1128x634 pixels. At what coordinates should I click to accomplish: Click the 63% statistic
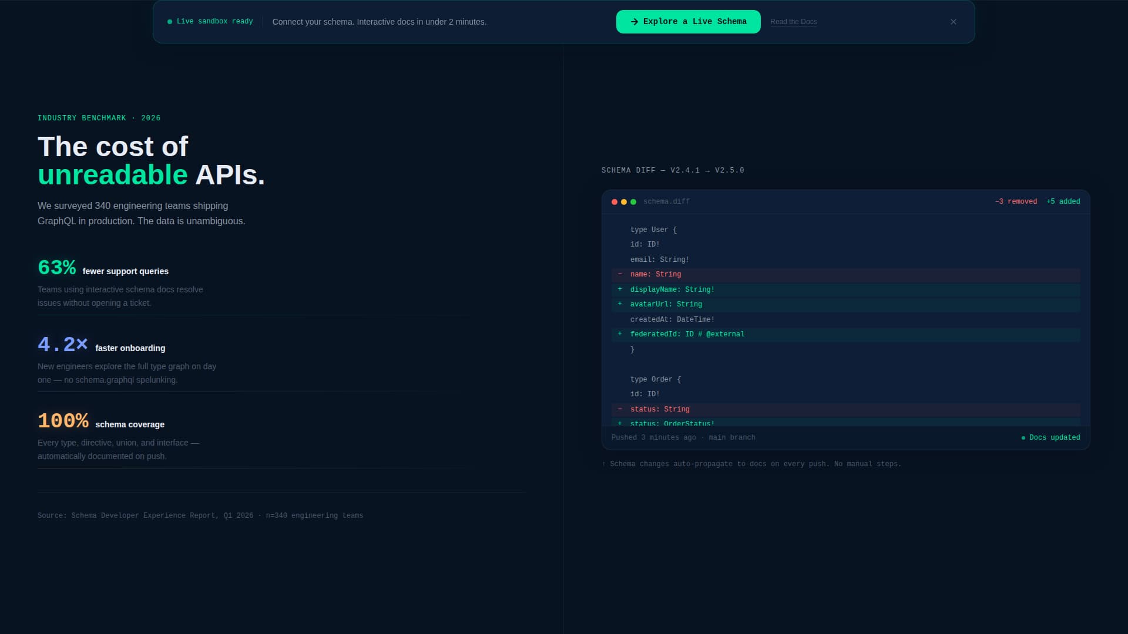click(57, 268)
